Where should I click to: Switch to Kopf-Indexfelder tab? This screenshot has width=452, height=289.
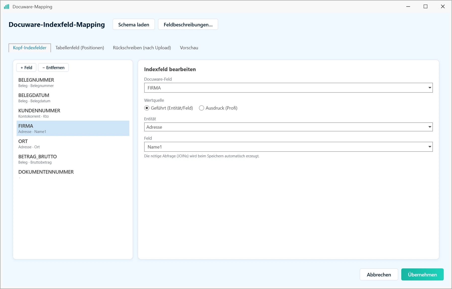(30, 48)
